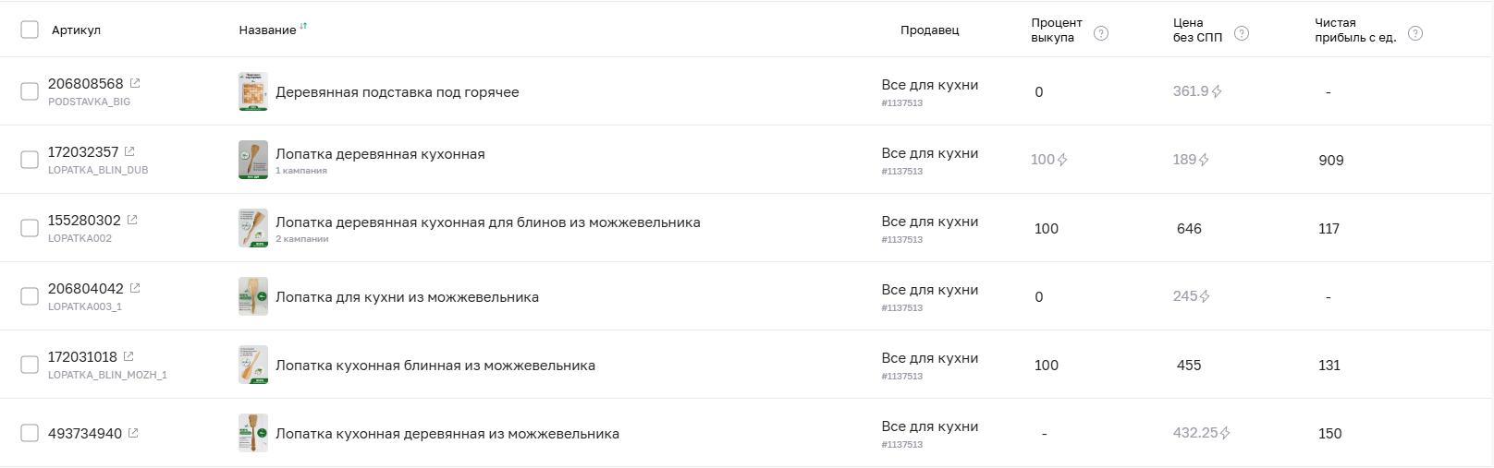1494x468 pixels.
Task: Click thumbnail of Деревянная подставка под горячее
Action: pos(253,91)
